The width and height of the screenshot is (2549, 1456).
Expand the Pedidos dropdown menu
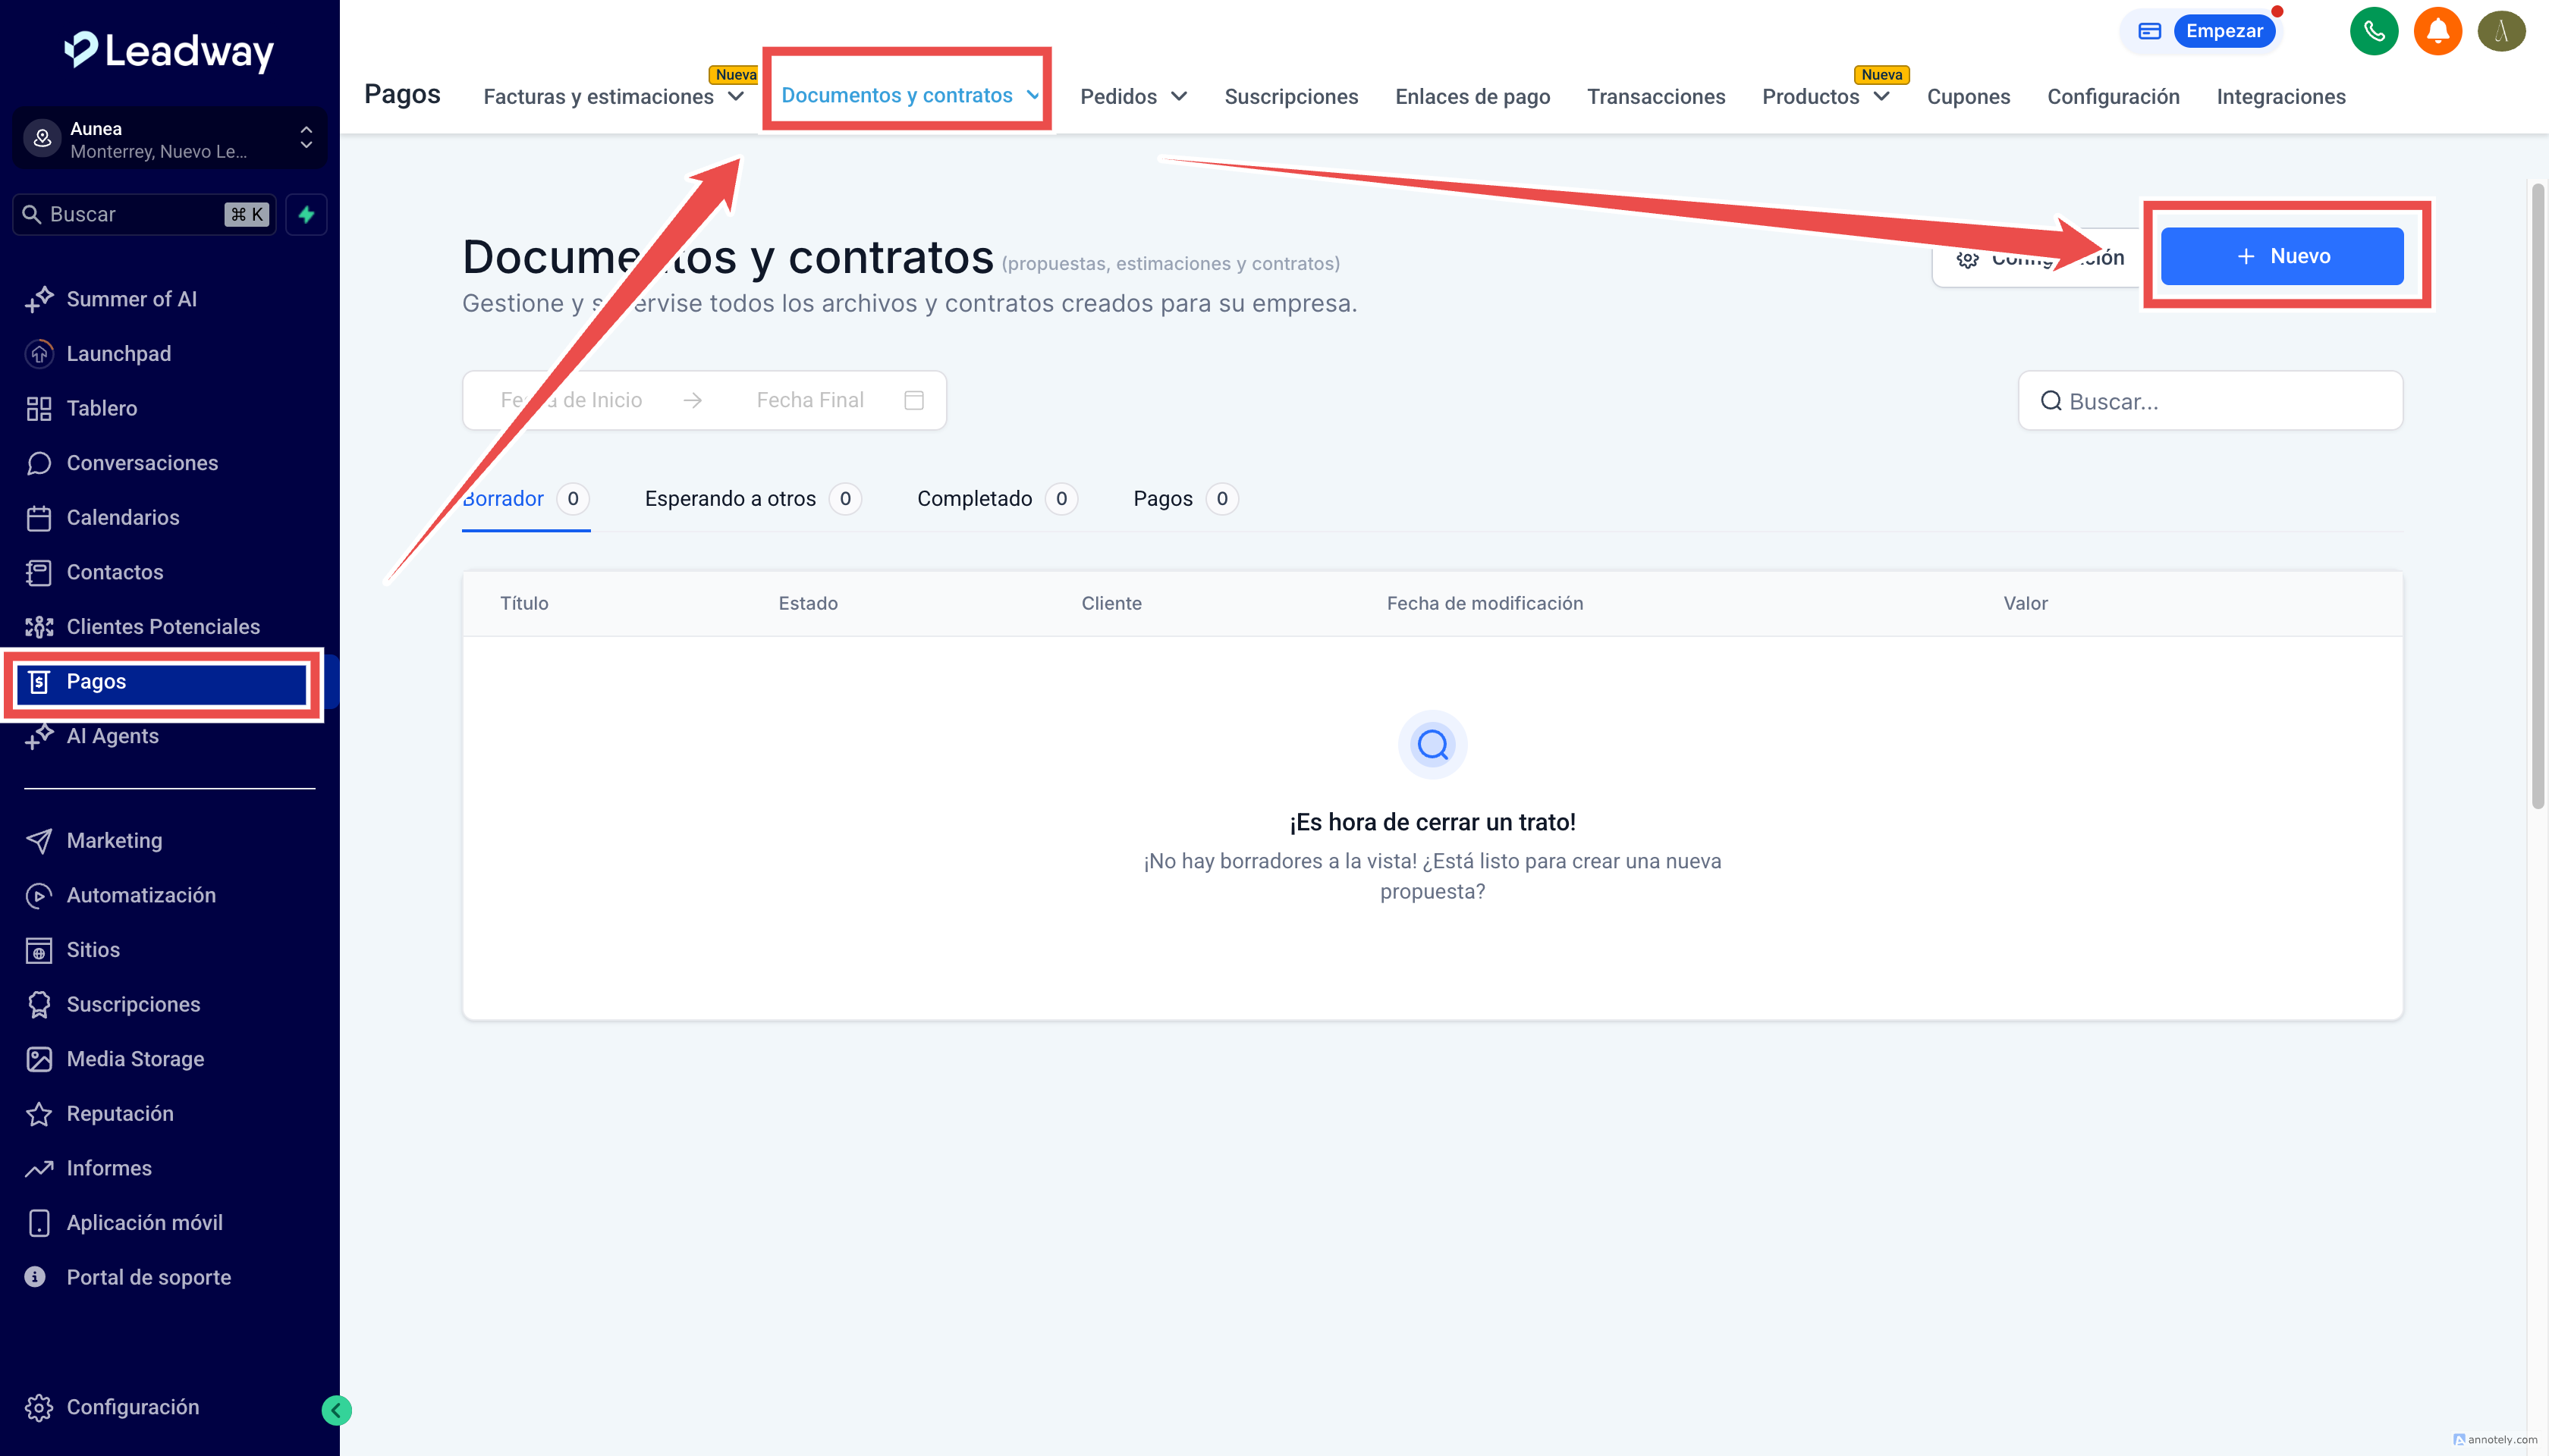[x=1133, y=97]
